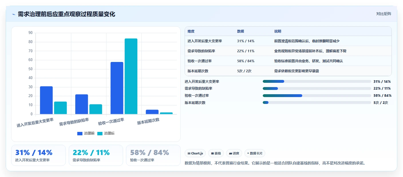Click the 治理后 bar for 需求导致的缺陷率
Viewport: 403px width, 177px height.
pyautogui.click(x=96, y=109)
